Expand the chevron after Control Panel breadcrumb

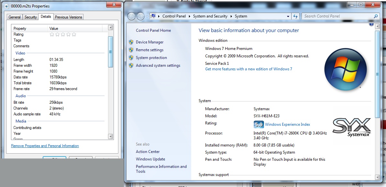[x=190, y=16]
